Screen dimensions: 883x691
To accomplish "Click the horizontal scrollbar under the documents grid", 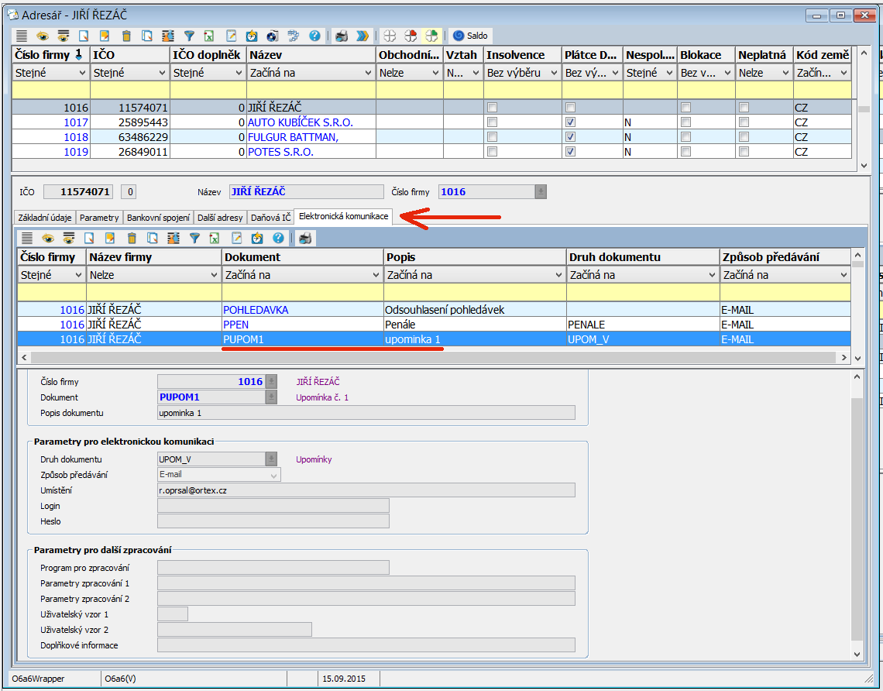I will click(434, 357).
